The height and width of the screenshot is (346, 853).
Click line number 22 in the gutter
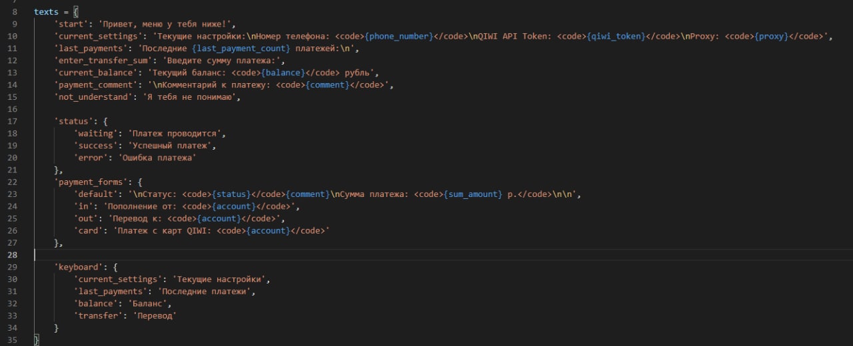coord(13,182)
